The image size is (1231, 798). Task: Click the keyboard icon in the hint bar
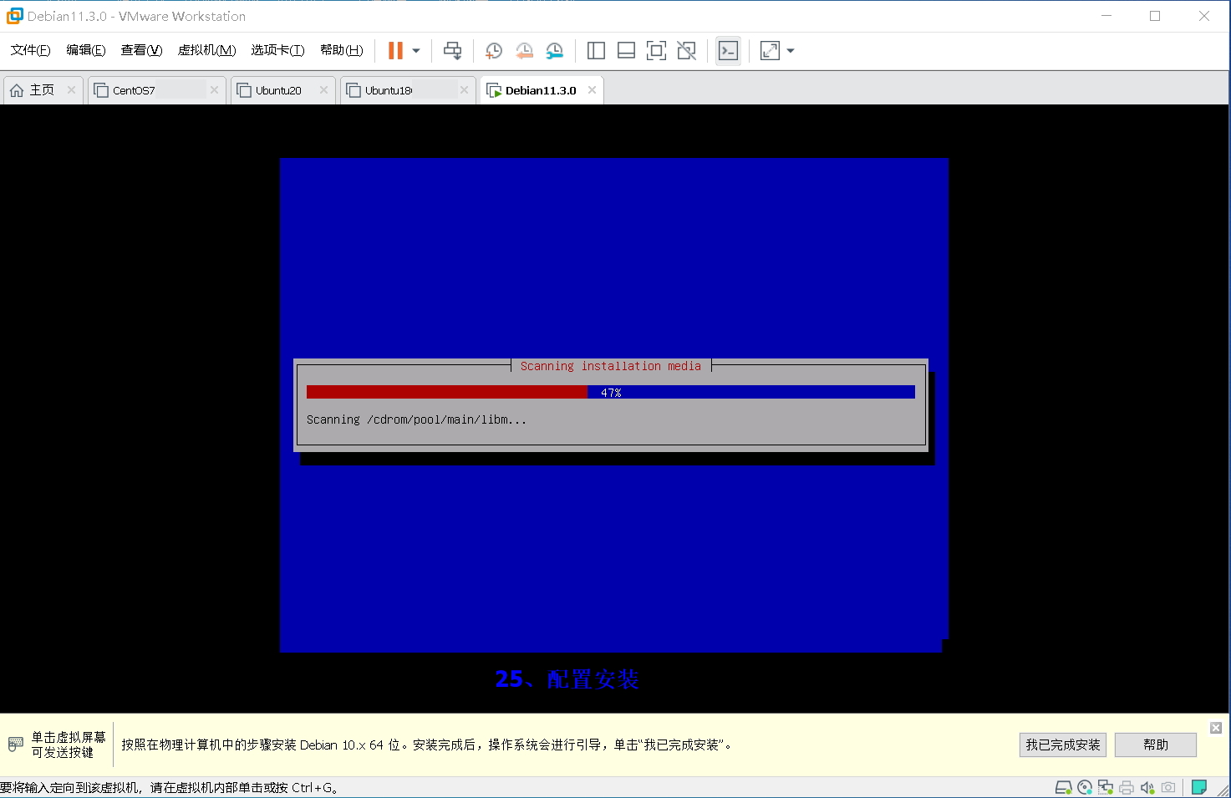(16, 744)
